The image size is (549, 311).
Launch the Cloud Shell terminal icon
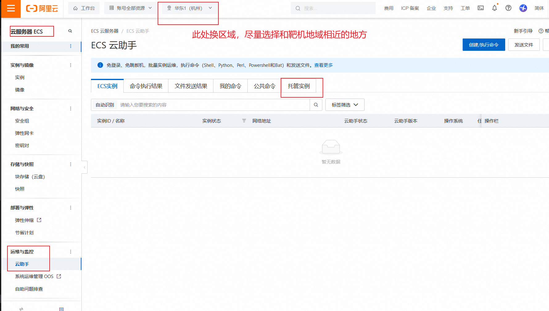(x=481, y=8)
